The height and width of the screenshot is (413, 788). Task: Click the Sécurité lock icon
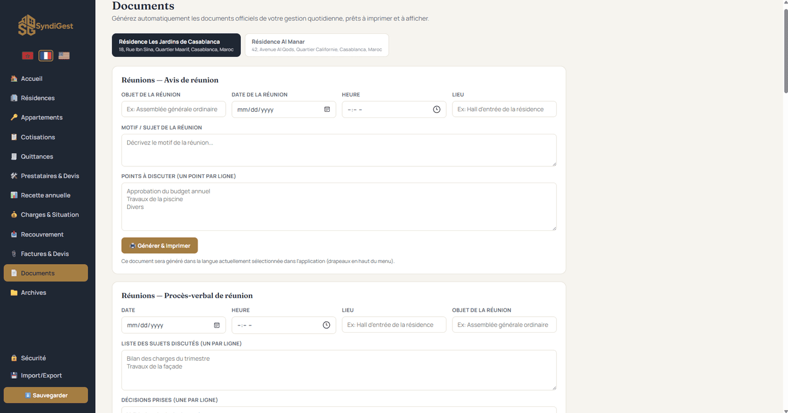click(14, 358)
